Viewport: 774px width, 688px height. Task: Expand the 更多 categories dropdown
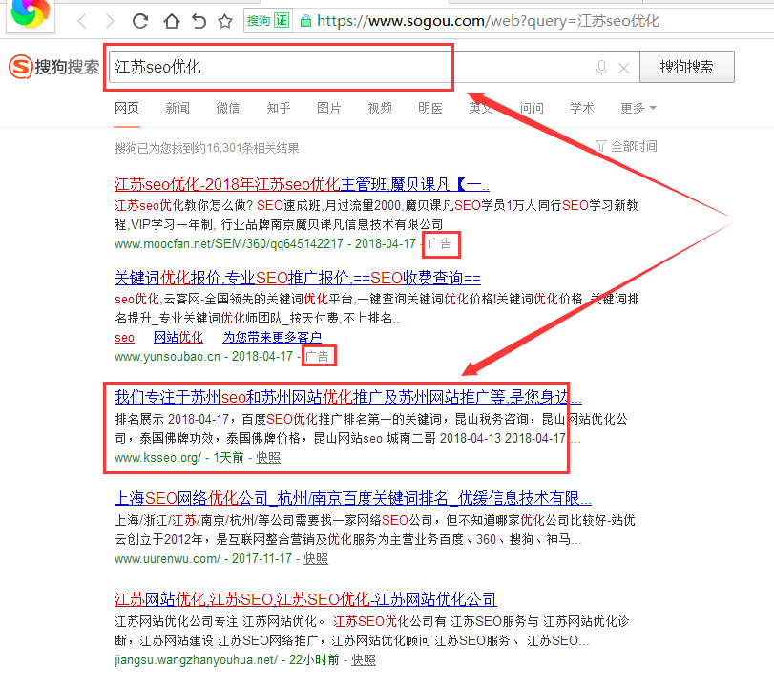tap(638, 108)
